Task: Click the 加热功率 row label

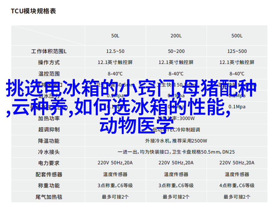Action: coord(49,118)
